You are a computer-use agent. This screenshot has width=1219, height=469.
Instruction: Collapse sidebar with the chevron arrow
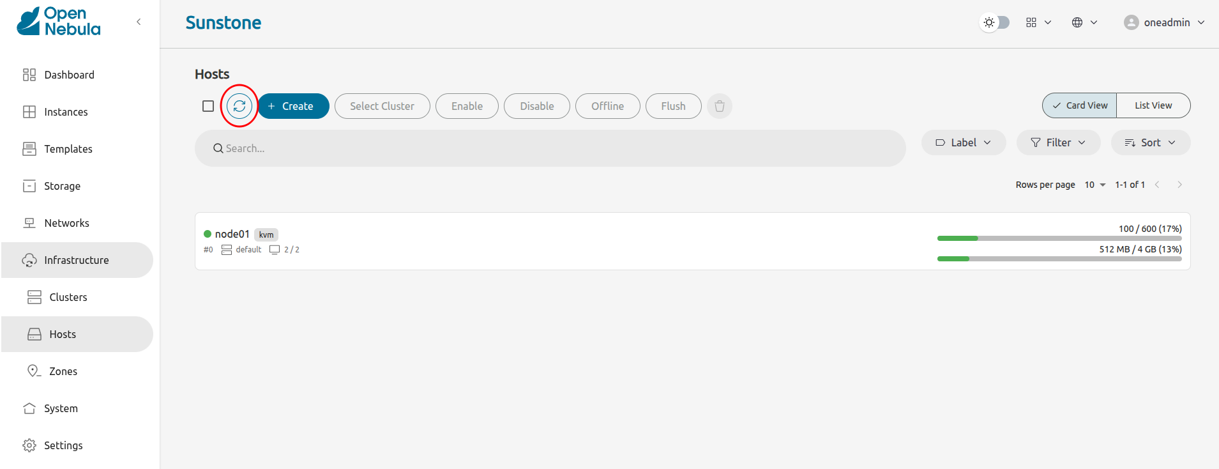pos(139,22)
